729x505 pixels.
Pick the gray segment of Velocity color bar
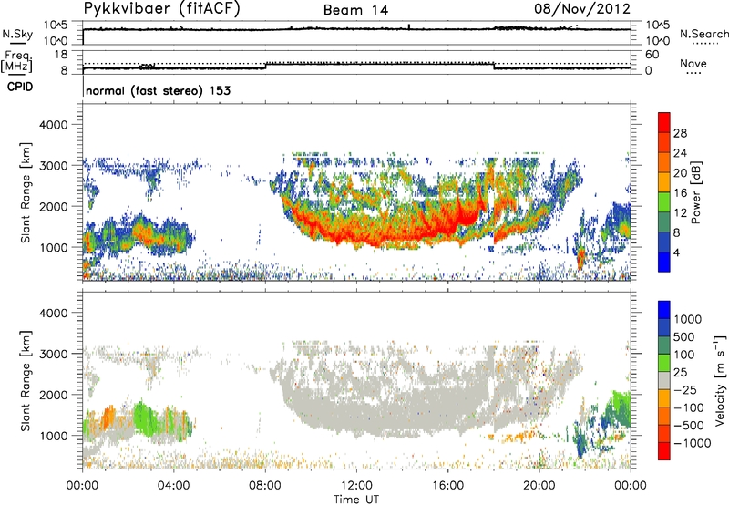coord(664,380)
